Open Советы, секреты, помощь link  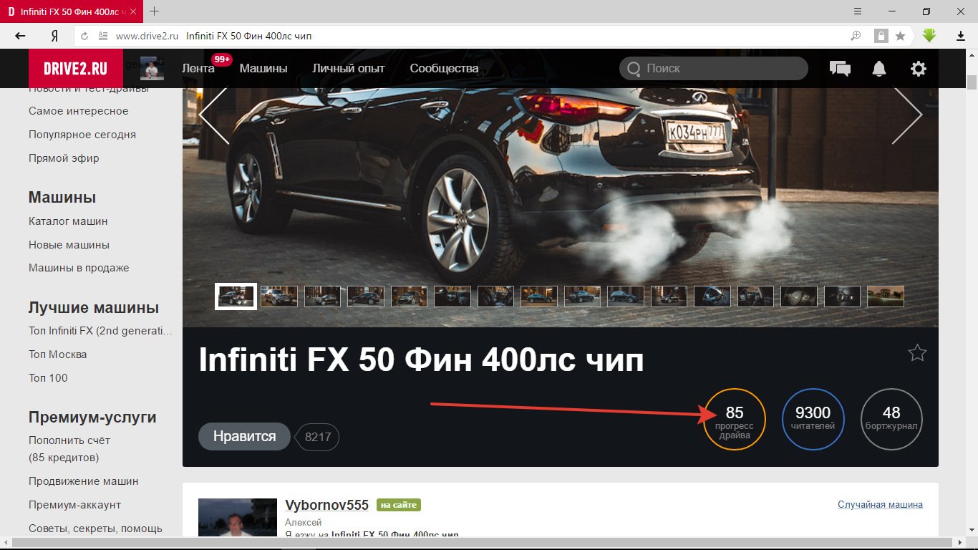pyautogui.click(x=95, y=529)
